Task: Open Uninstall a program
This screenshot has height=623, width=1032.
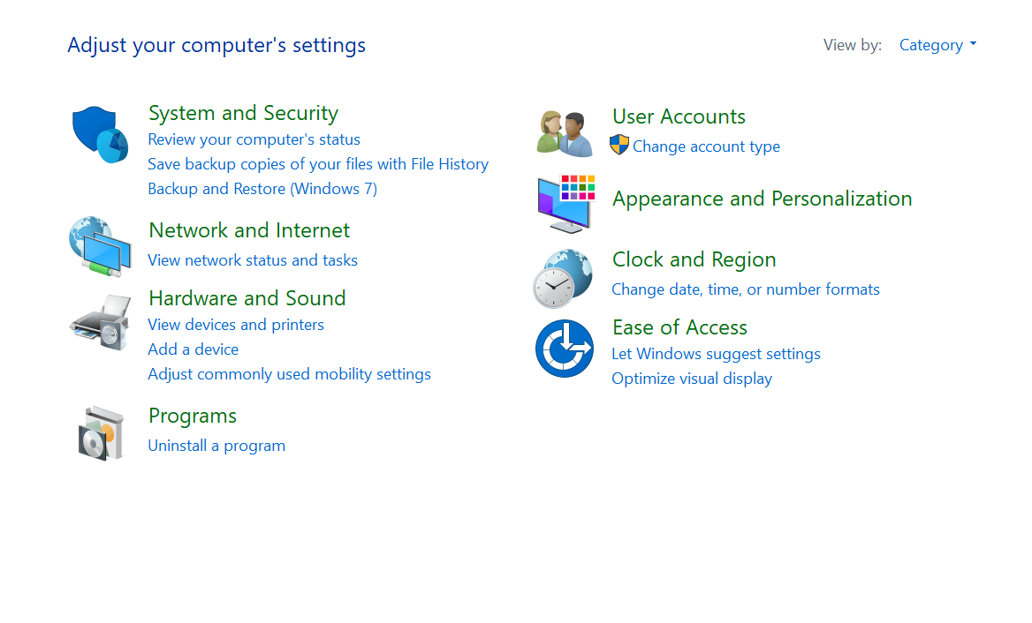Action: click(x=216, y=446)
